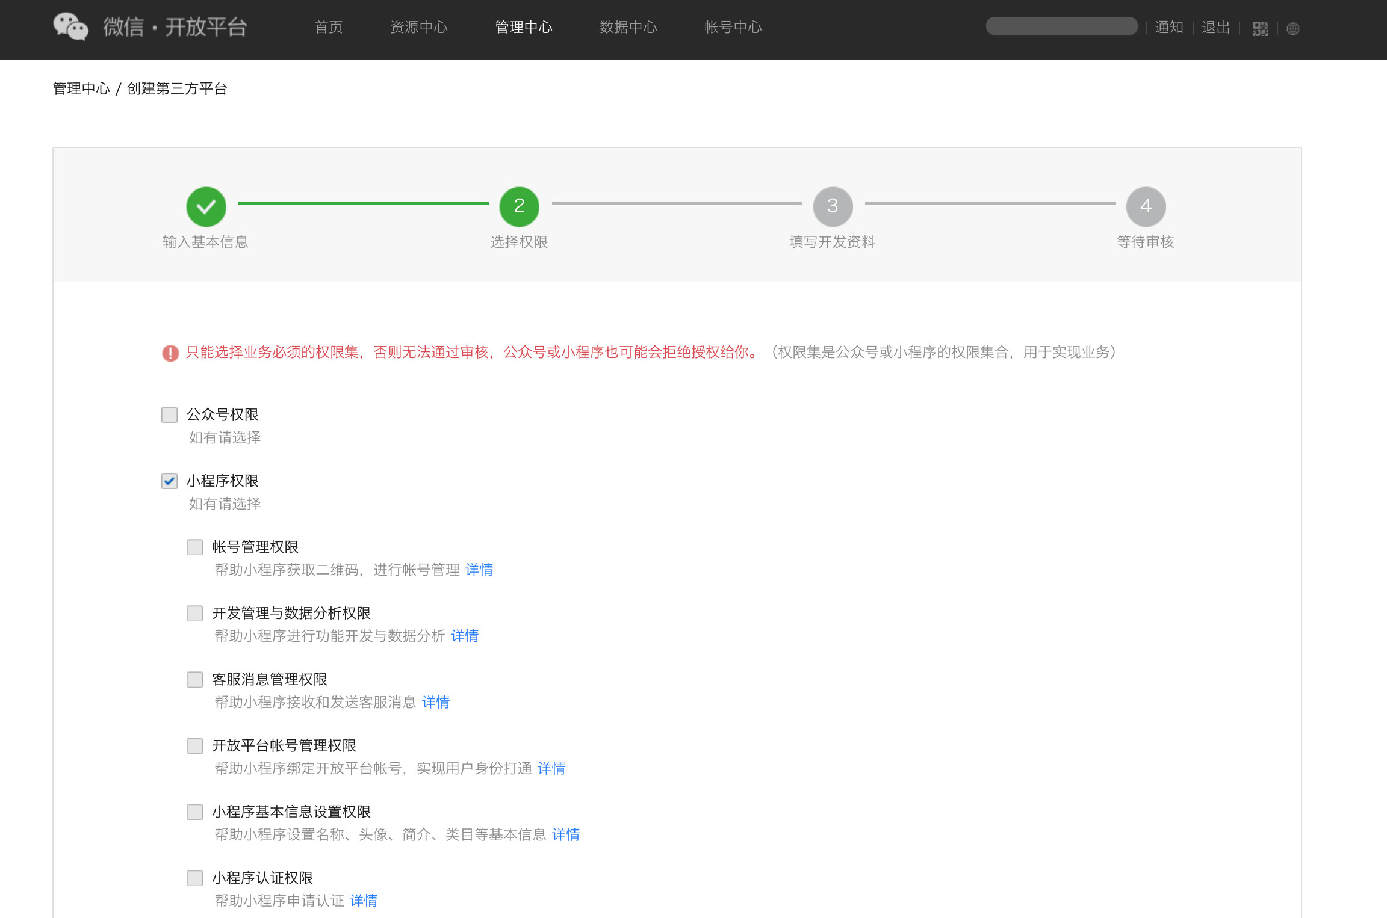Click the step 4 circle icon
Viewport: 1387px width, 918px height.
[1146, 206]
